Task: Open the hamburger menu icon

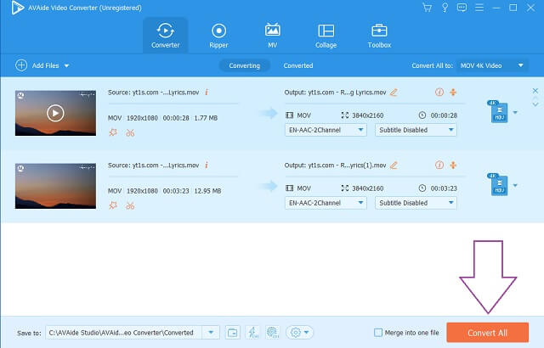Action: (x=479, y=8)
